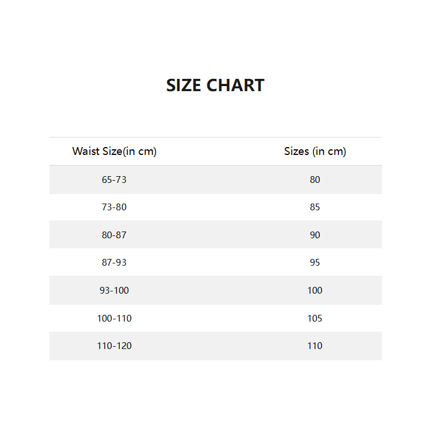Click the word SIZE in the title
Viewport: 434px width, 434px height.
(184, 86)
